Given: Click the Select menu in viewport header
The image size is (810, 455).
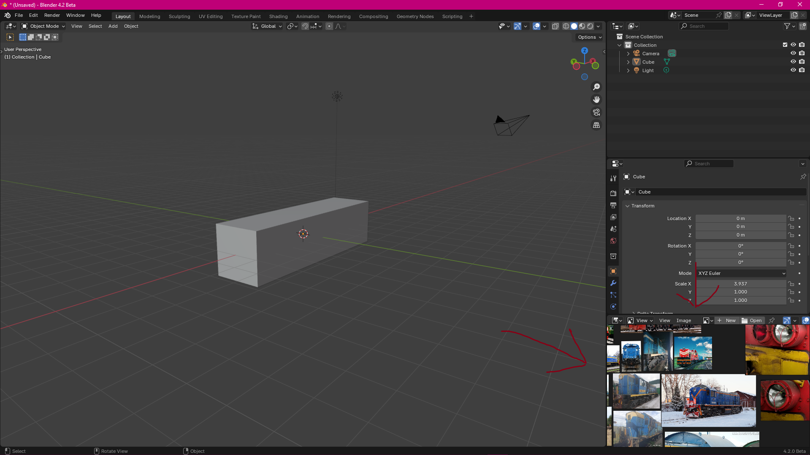Looking at the screenshot, I should pyautogui.click(x=95, y=26).
